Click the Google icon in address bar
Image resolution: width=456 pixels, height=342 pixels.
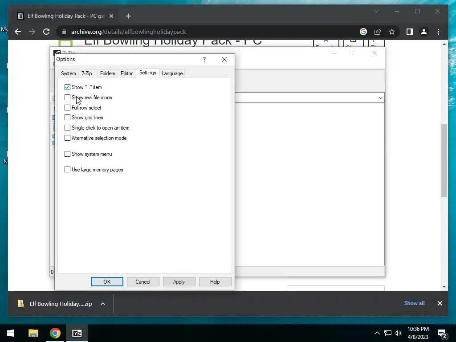tap(363, 32)
